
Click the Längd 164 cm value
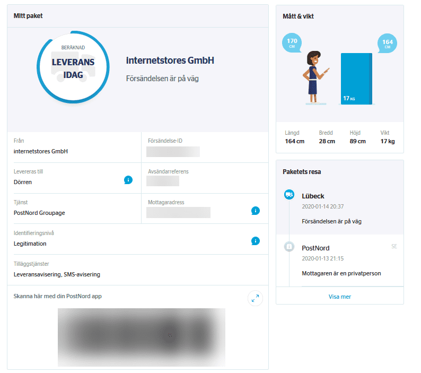(x=294, y=141)
